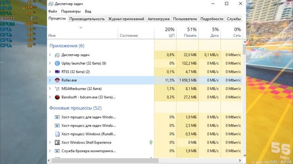Viewport: 293px width, 164px height.
Task: Click the green leaf suspended status icon
Action: pyautogui.click(x=151, y=143)
